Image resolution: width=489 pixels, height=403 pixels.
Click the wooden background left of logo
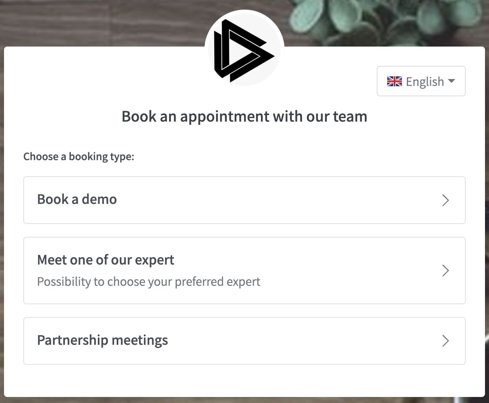(100, 22)
